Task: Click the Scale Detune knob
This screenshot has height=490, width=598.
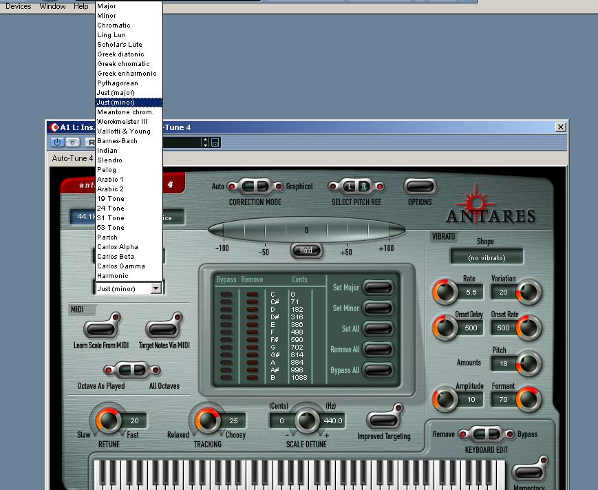Action: coord(306,420)
